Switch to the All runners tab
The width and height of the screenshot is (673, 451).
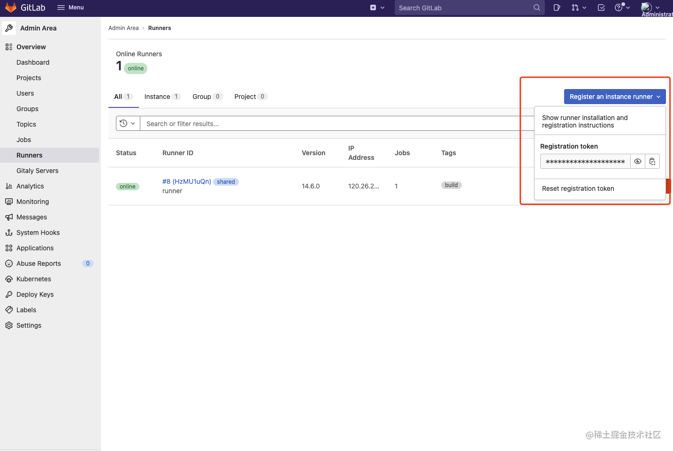123,97
